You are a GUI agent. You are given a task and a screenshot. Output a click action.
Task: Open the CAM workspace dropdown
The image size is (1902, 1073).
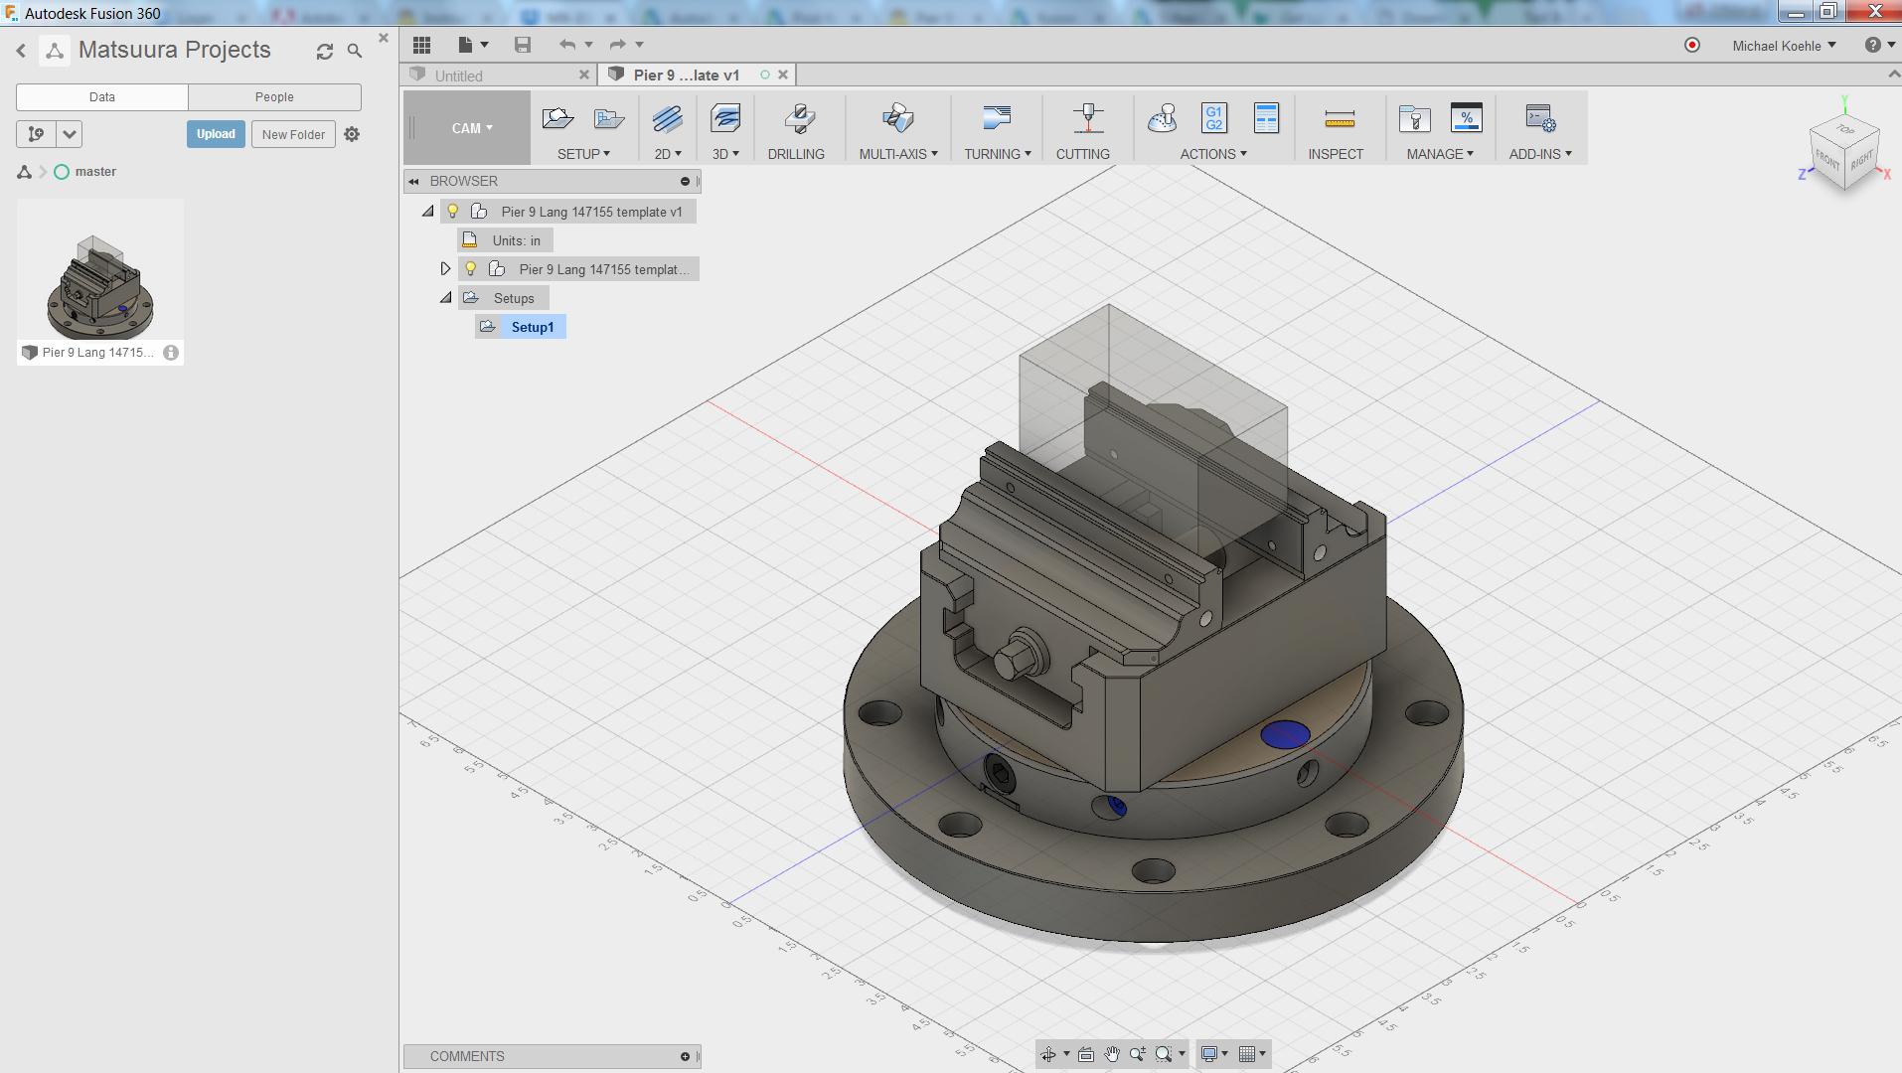click(x=471, y=128)
